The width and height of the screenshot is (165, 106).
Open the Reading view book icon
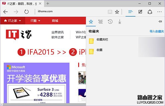[110, 12]
